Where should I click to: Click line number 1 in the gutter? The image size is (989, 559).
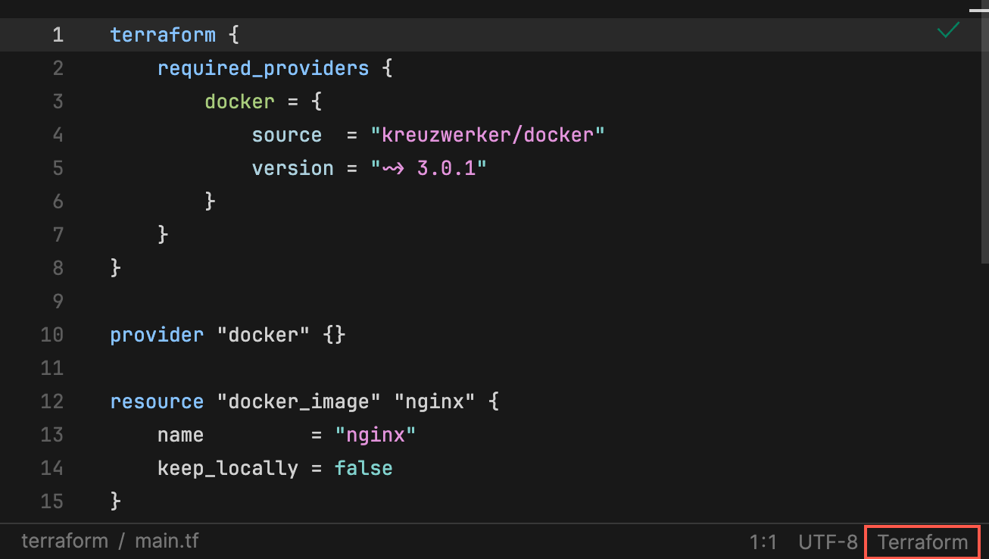pos(58,34)
